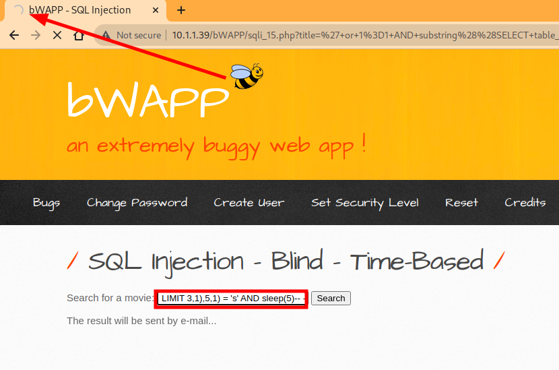Open the Change Password page
The image size is (559, 370).
137,203
